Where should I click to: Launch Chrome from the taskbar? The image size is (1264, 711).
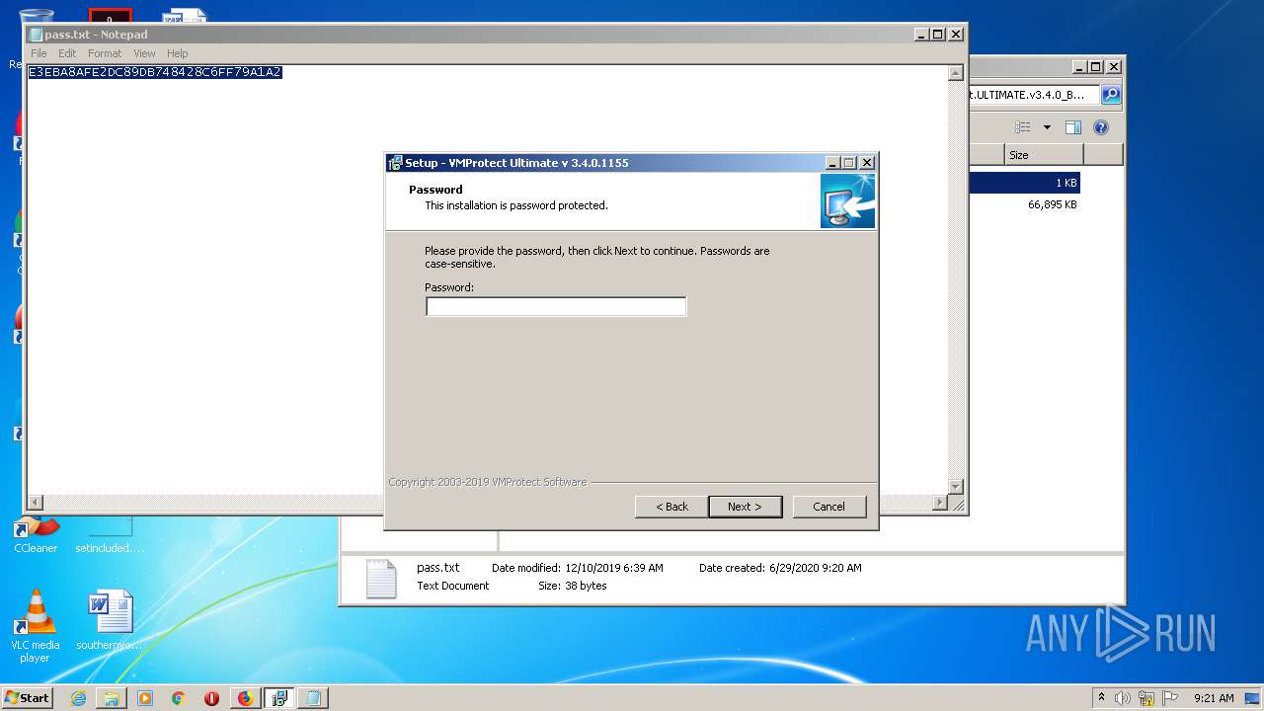click(179, 698)
